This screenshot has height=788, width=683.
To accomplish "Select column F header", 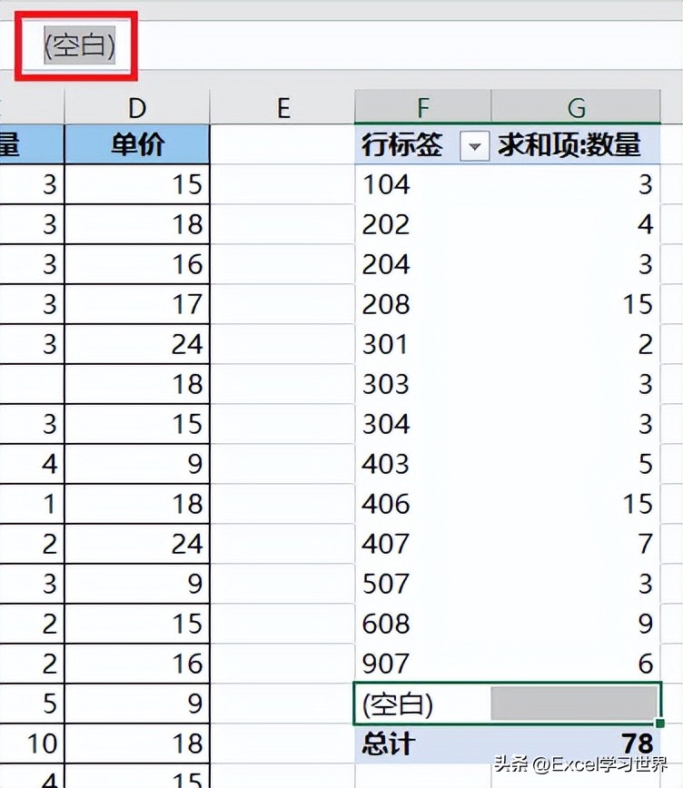I will [422, 106].
